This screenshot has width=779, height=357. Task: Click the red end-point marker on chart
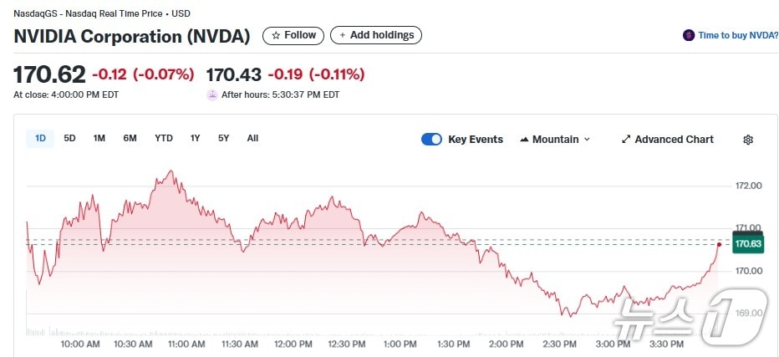click(x=719, y=244)
